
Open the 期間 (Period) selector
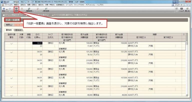tap(9, 25)
